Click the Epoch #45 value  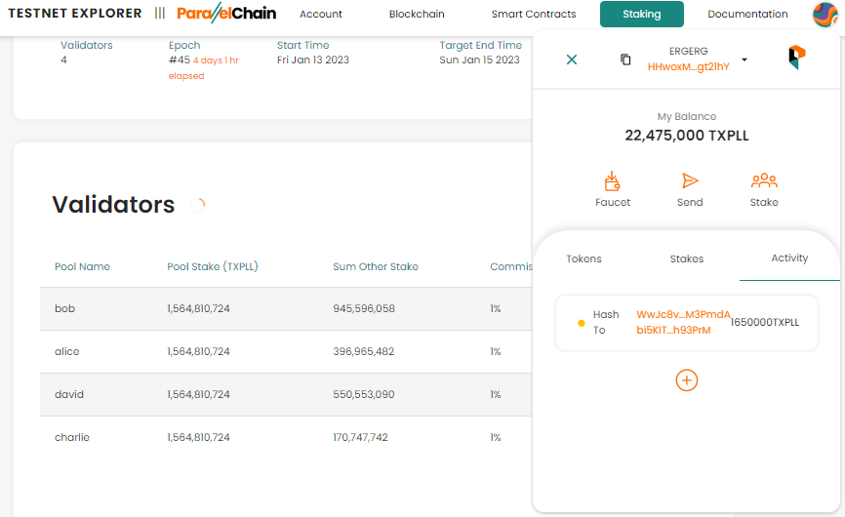tap(180, 60)
